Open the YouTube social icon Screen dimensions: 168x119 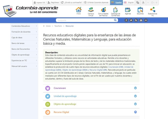tap(141, 20)
